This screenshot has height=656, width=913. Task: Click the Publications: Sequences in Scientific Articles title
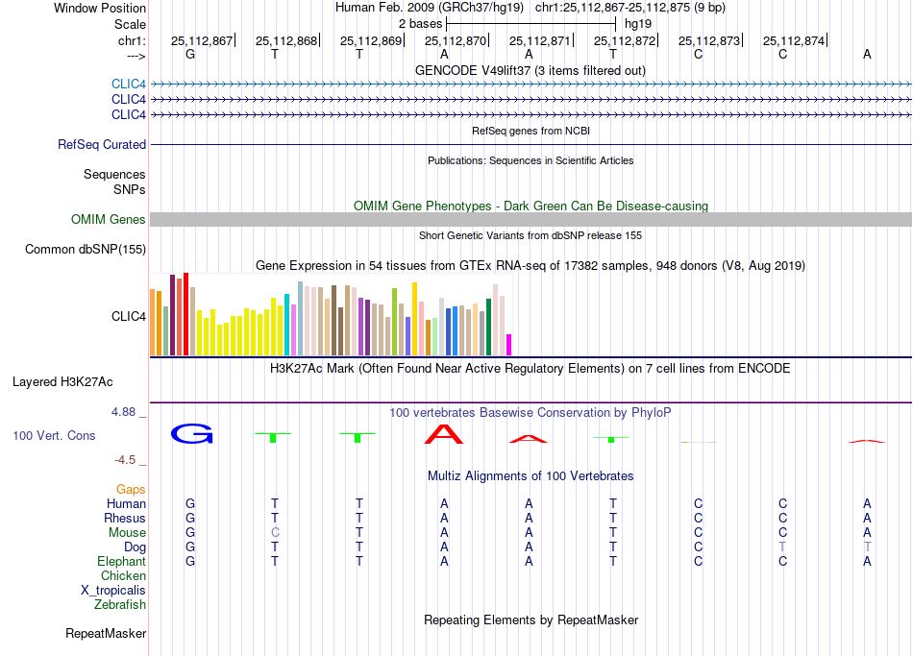click(x=531, y=160)
